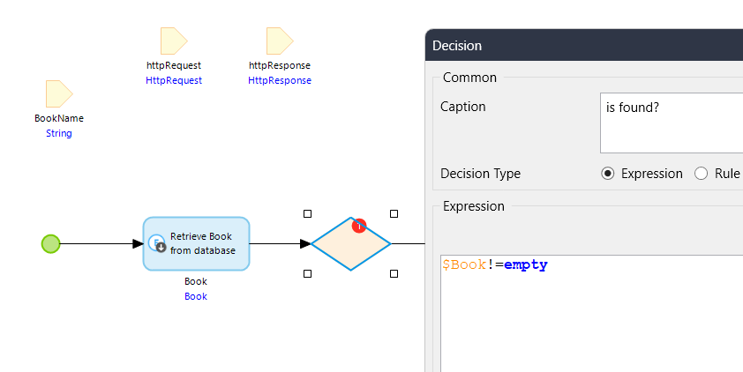
Task: Choose the Rule decision type
Action: 702,174
